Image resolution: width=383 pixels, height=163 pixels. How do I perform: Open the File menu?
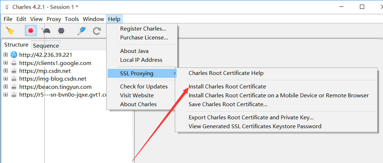(x=8, y=19)
